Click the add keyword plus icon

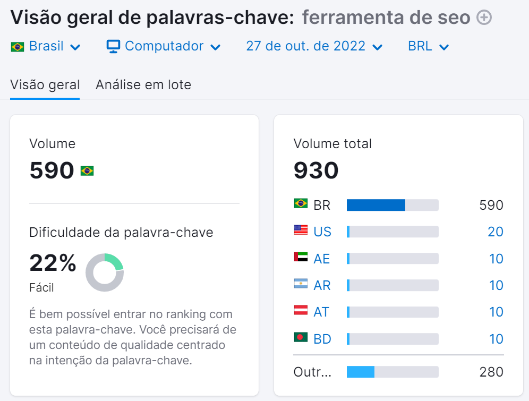click(x=483, y=17)
